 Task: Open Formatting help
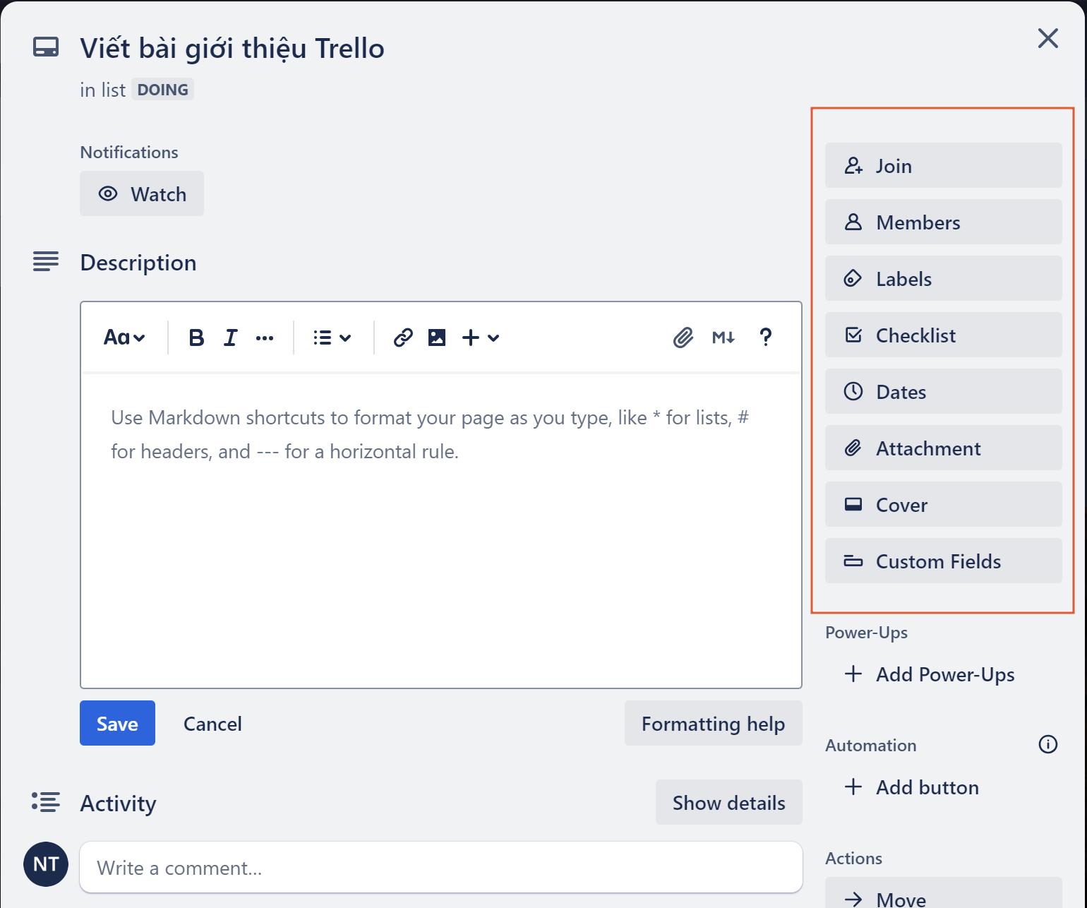pos(714,723)
